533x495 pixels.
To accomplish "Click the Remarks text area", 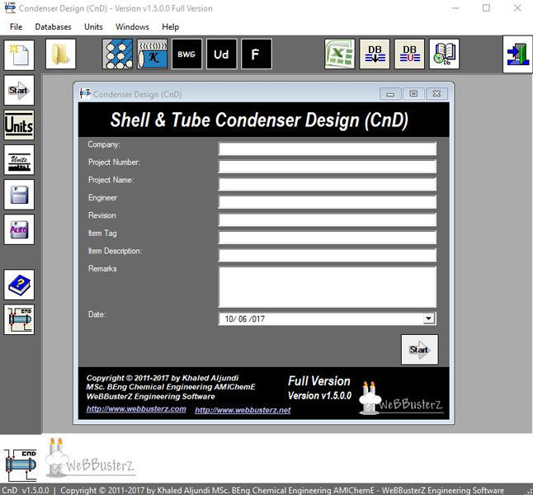I will tap(327, 287).
